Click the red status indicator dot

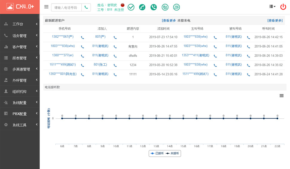(x=123, y=5)
